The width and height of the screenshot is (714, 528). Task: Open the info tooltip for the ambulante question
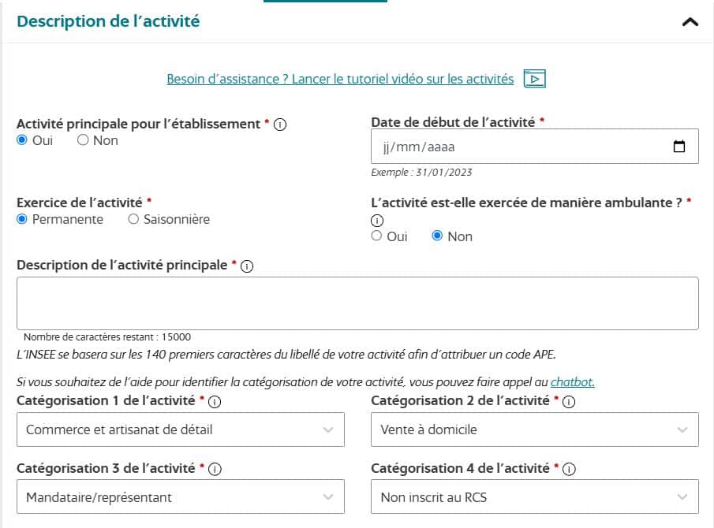click(378, 221)
